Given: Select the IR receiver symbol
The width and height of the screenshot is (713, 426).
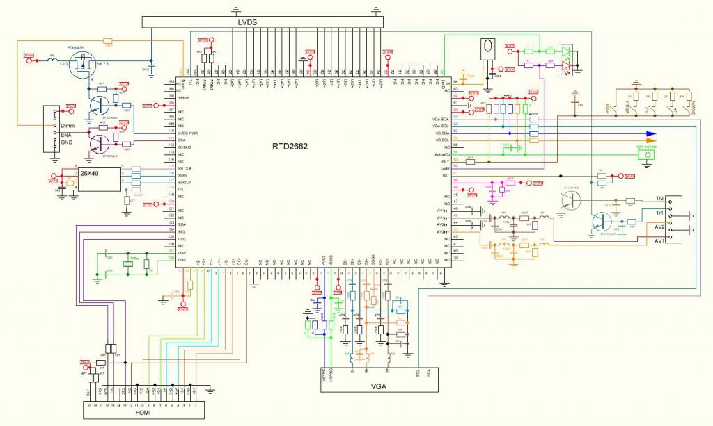Looking at the screenshot, I should click(x=487, y=49).
